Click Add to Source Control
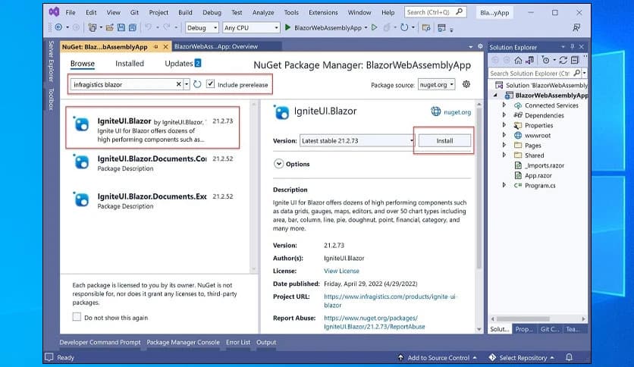The height and width of the screenshot is (367, 634). 438,358
